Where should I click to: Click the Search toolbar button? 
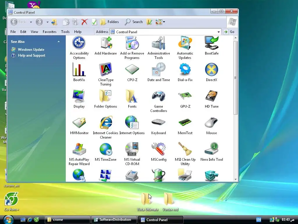tap(134, 22)
